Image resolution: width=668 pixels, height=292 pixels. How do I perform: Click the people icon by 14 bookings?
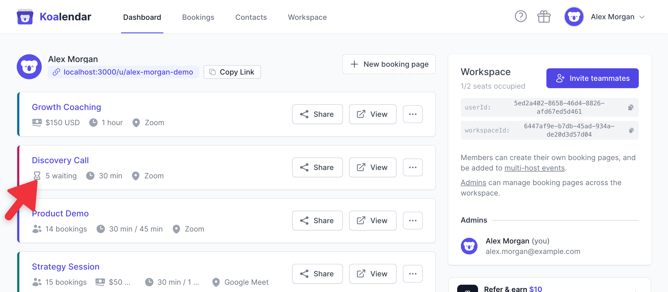(37, 229)
